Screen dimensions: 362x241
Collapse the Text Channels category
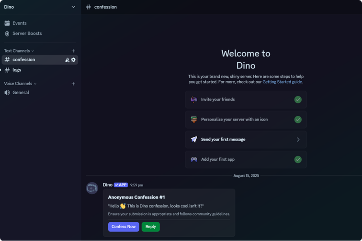point(19,51)
